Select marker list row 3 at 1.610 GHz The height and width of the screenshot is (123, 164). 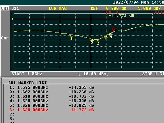[52, 96]
